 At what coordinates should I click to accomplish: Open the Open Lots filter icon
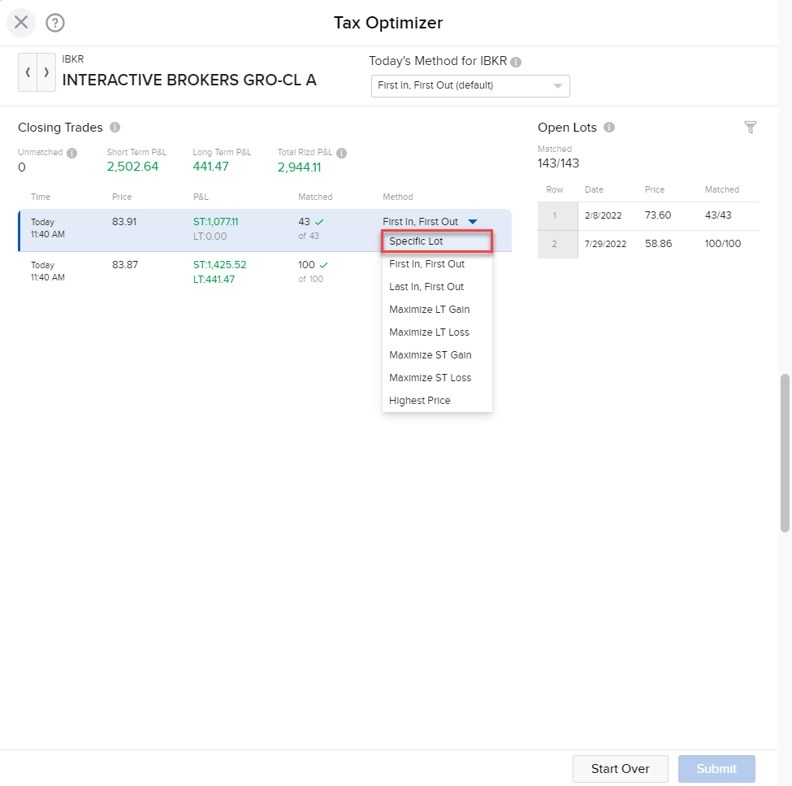[750, 127]
